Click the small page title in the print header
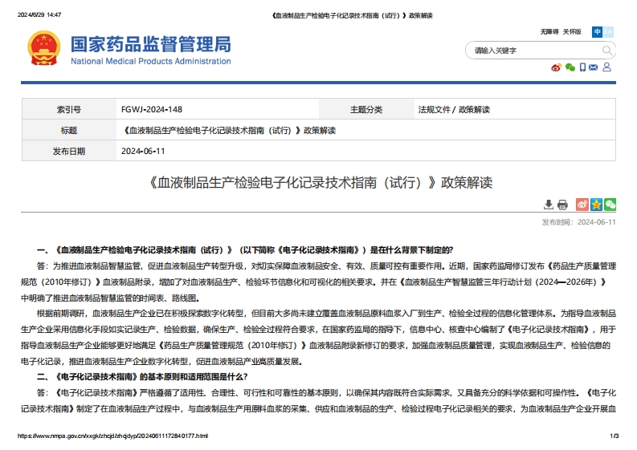This screenshot has width=637, height=450. point(352,16)
